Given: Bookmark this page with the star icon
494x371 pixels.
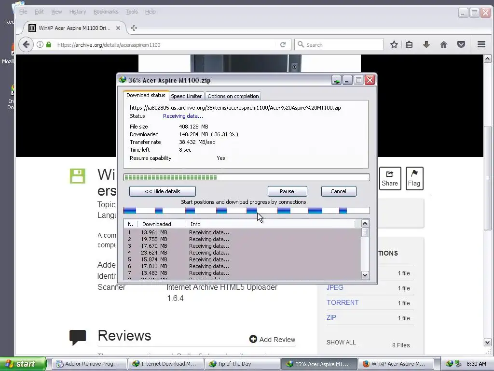Looking at the screenshot, I should (x=394, y=44).
